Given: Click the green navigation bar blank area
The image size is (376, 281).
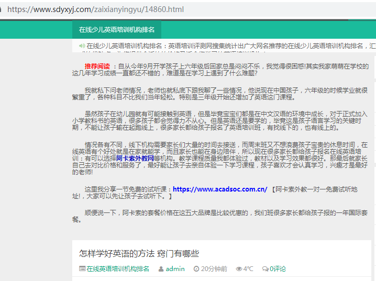Looking at the screenshot, I should pos(262,29).
